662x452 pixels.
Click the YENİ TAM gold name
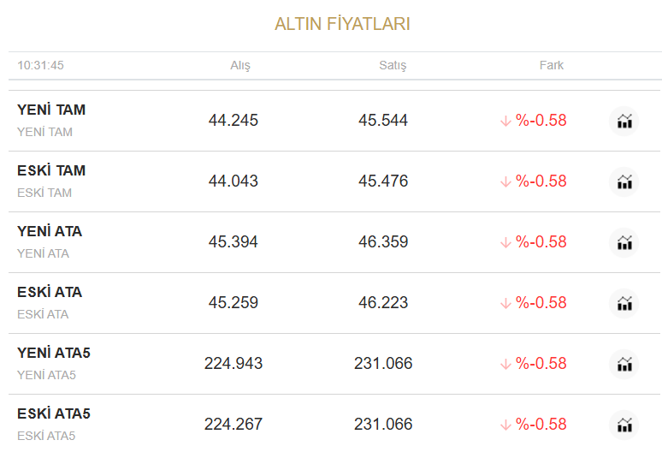pyautogui.click(x=51, y=110)
